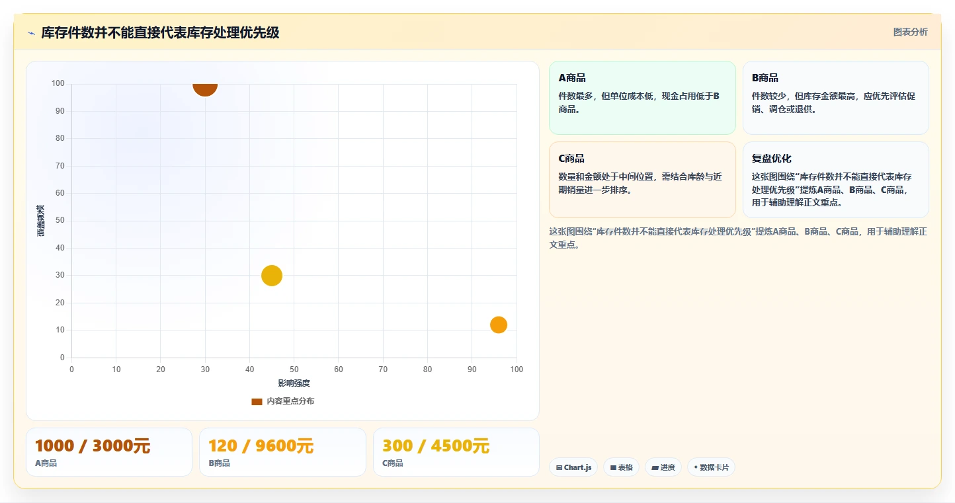Click the 表格 tag chip

(621, 467)
